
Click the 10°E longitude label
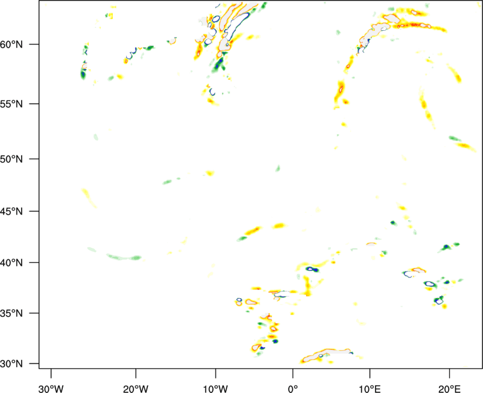coord(369,389)
